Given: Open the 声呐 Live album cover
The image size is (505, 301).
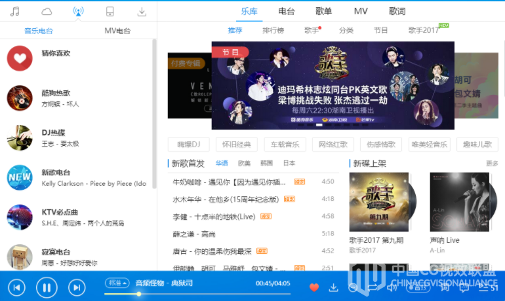Looking at the screenshot, I should [460, 202].
